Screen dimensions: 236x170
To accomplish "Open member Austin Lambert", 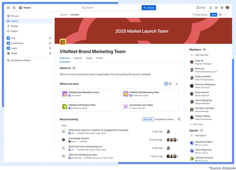I will (x=202, y=78).
